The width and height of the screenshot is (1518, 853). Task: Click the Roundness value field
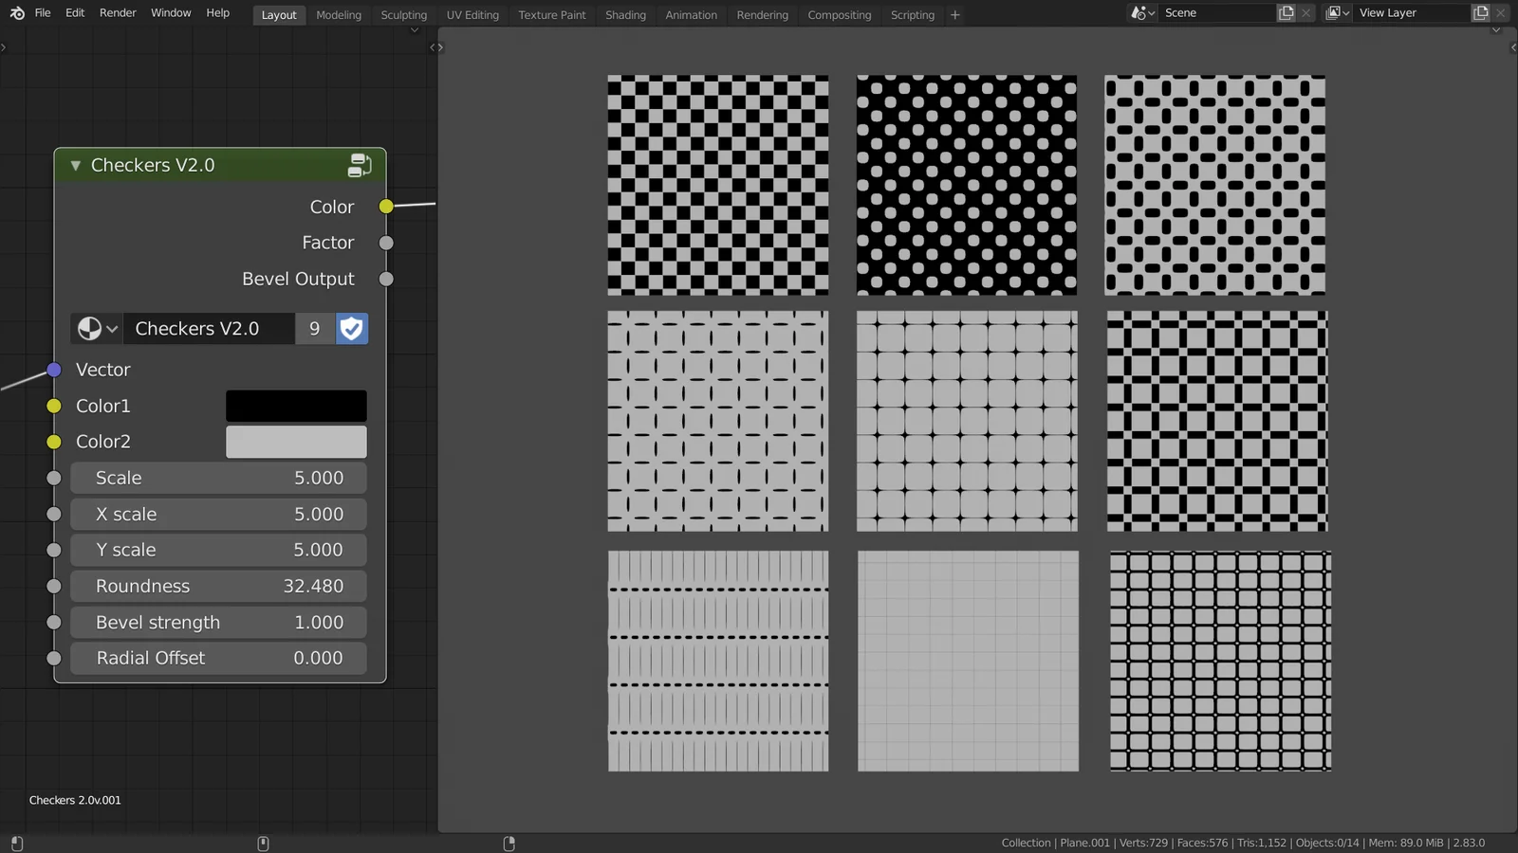(x=219, y=586)
